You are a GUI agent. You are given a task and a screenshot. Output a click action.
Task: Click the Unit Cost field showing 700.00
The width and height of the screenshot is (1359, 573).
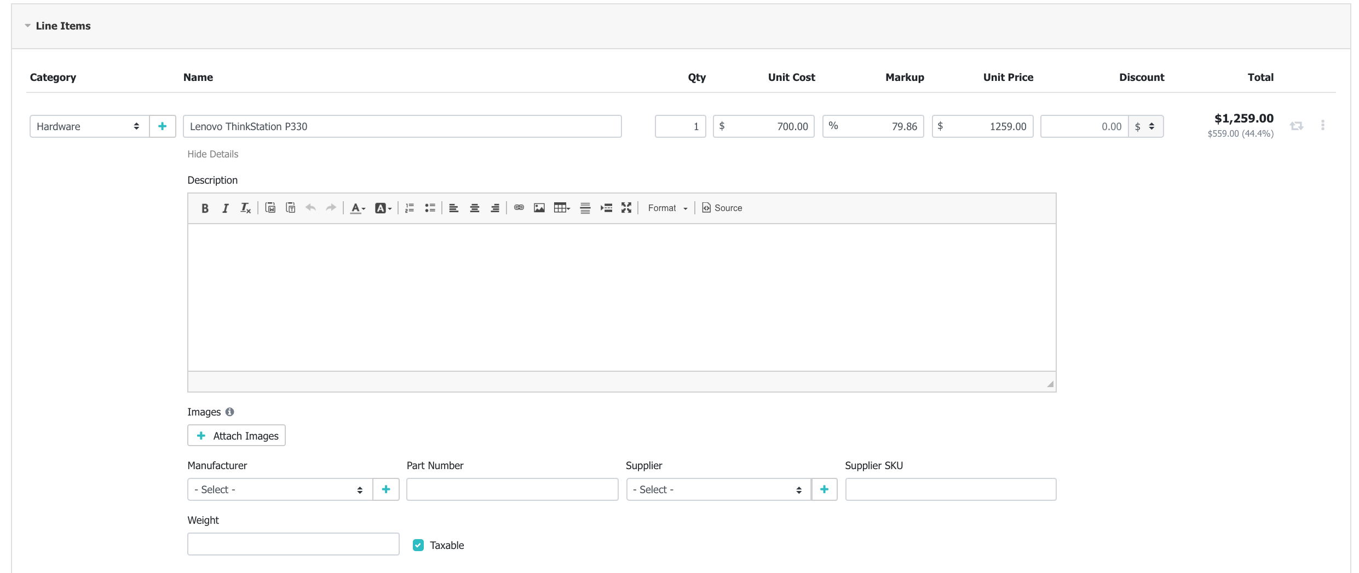(x=764, y=126)
